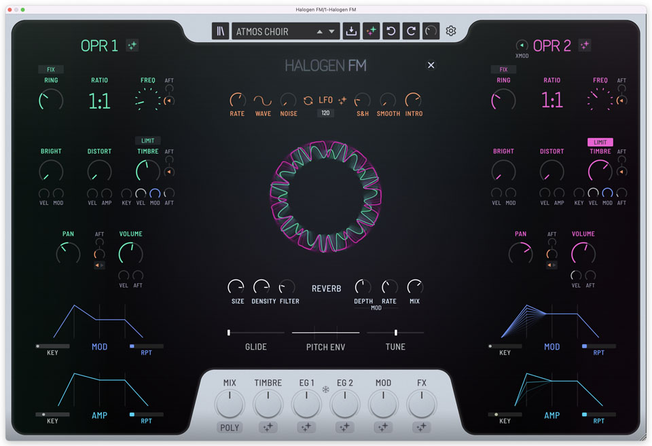Click the PITCH ENV line control
Viewport: 652px width, 446px height.
click(325, 333)
